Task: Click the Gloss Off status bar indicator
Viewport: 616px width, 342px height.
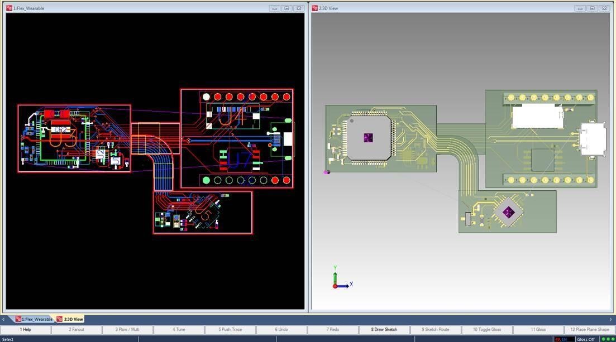Action: point(585,339)
